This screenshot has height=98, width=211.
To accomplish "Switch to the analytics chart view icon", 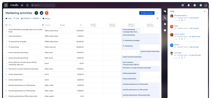I will coord(41,13).
